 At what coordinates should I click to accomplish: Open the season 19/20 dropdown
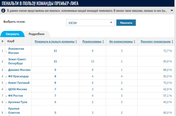[90, 23]
